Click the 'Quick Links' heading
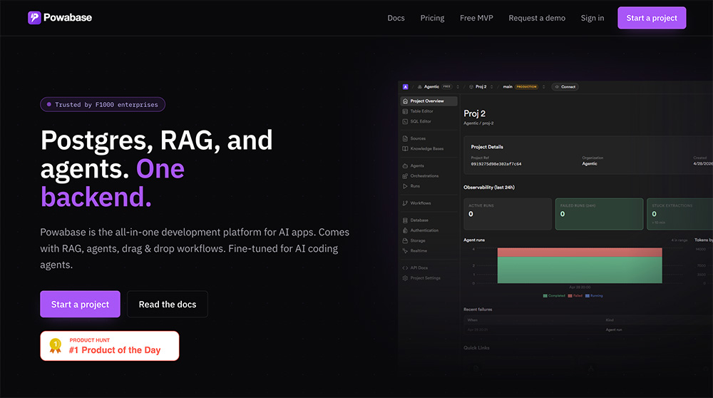Viewport: 713px width, 398px height. click(476, 348)
